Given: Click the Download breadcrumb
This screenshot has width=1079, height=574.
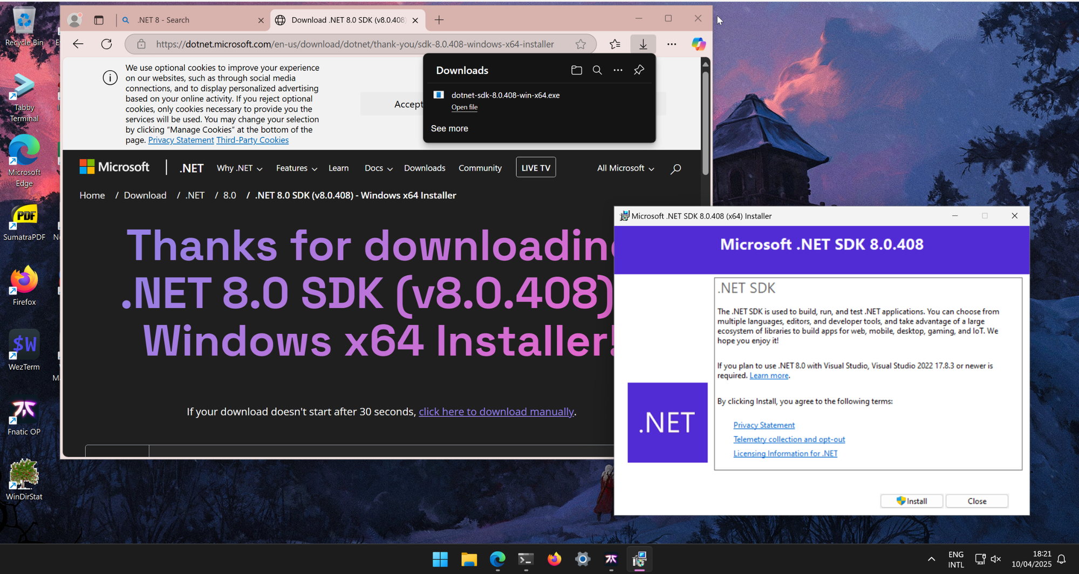Looking at the screenshot, I should click(x=145, y=195).
